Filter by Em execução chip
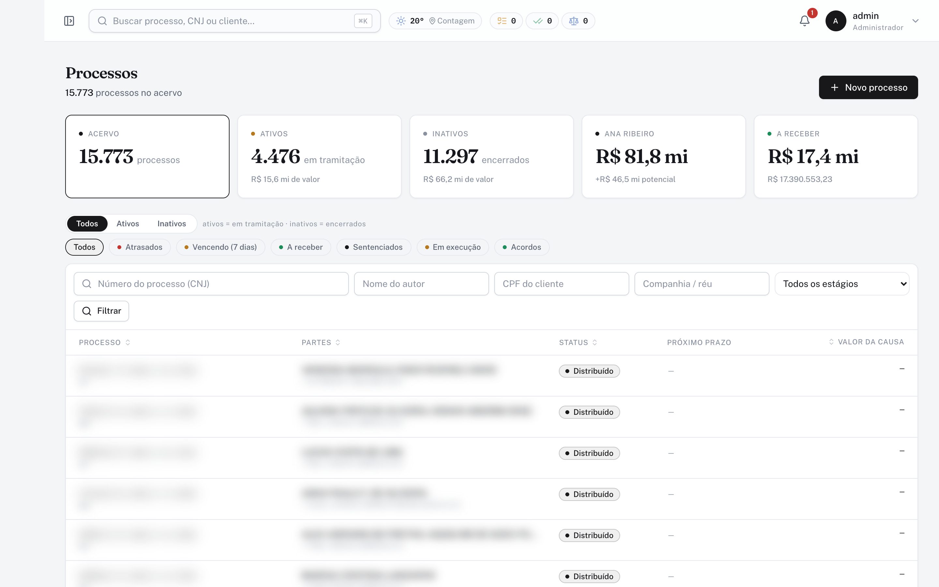 pyautogui.click(x=453, y=247)
